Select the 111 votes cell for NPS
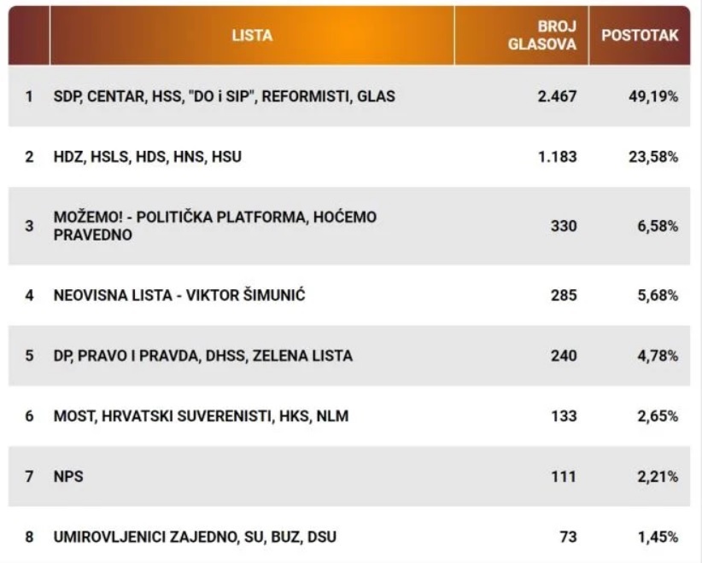The image size is (702, 563). (564, 476)
